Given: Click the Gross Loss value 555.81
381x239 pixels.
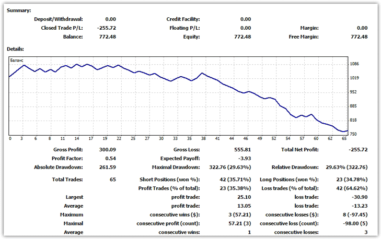Looking at the screenshot, I should pyautogui.click(x=241, y=150).
